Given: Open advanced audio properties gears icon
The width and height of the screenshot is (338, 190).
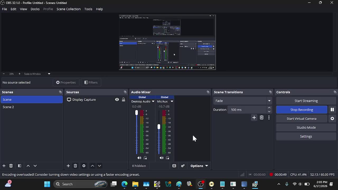Looking at the screenshot, I should 183,166.
